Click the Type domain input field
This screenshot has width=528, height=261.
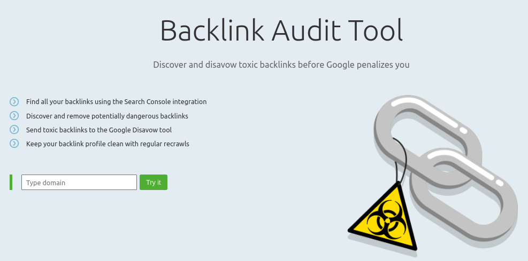pos(79,183)
